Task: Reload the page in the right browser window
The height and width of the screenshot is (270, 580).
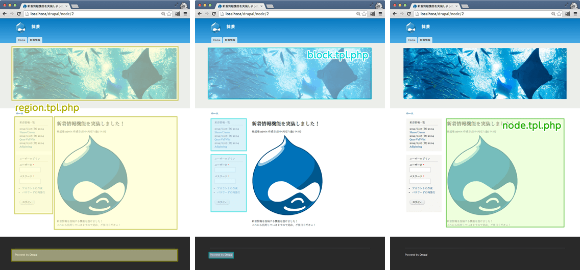Action: point(409,14)
